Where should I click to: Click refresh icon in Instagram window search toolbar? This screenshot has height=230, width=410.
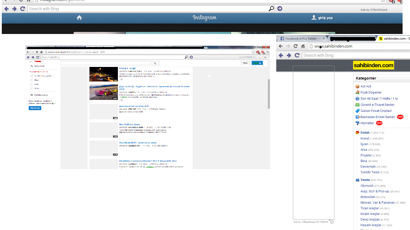pyautogui.click(x=23, y=9)
